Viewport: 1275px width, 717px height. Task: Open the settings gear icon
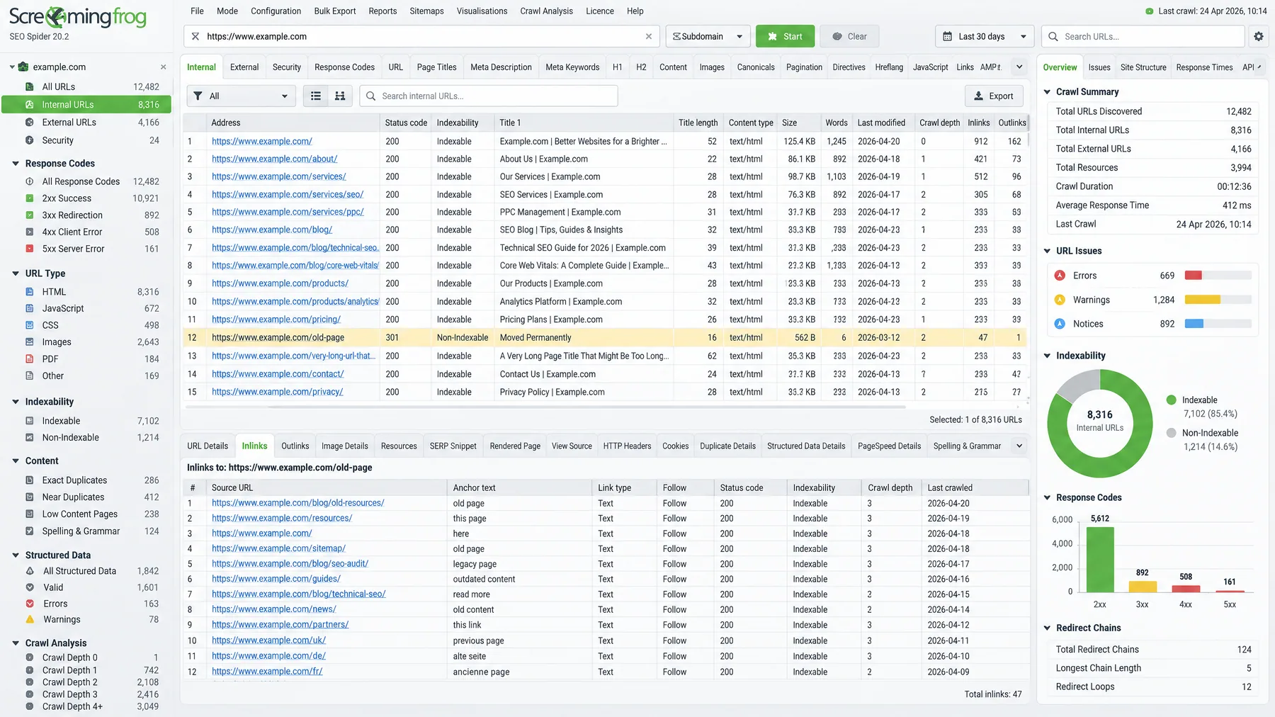(x=1258, y=36)
